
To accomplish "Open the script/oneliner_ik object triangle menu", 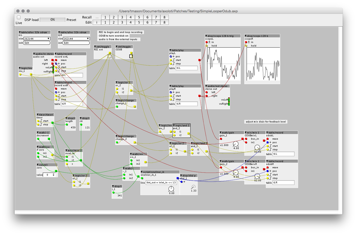I will click(142, 172).
